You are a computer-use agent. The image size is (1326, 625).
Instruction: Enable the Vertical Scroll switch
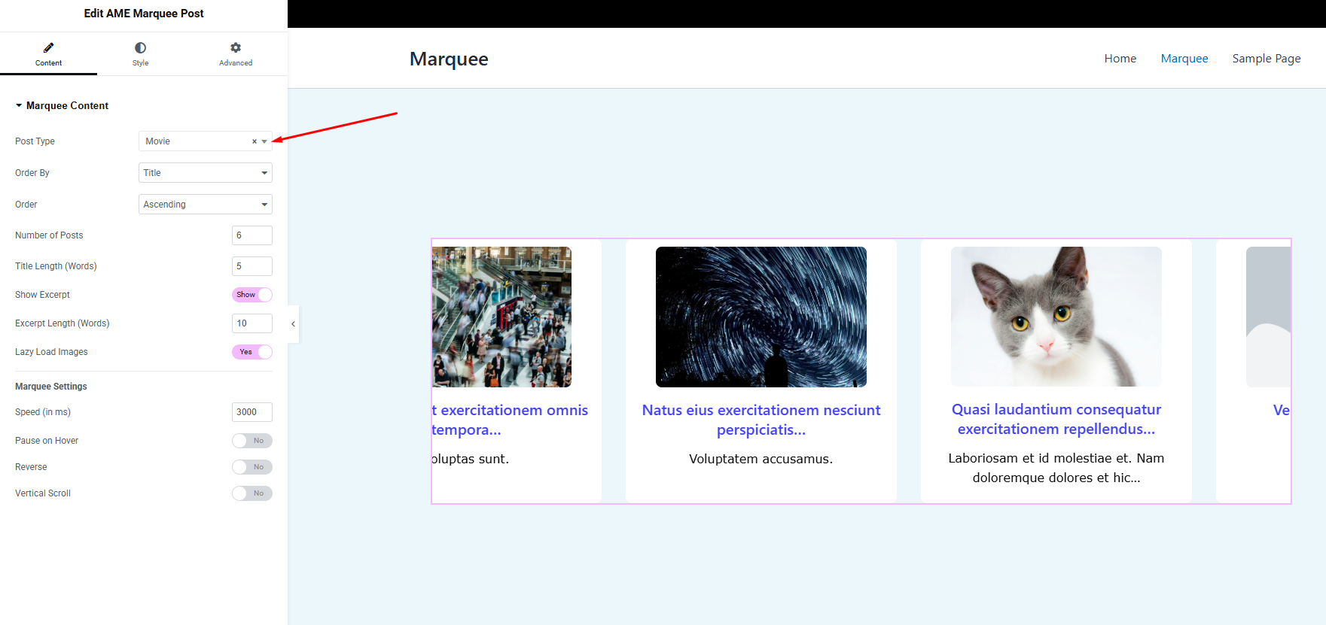(x=252, y=493)
